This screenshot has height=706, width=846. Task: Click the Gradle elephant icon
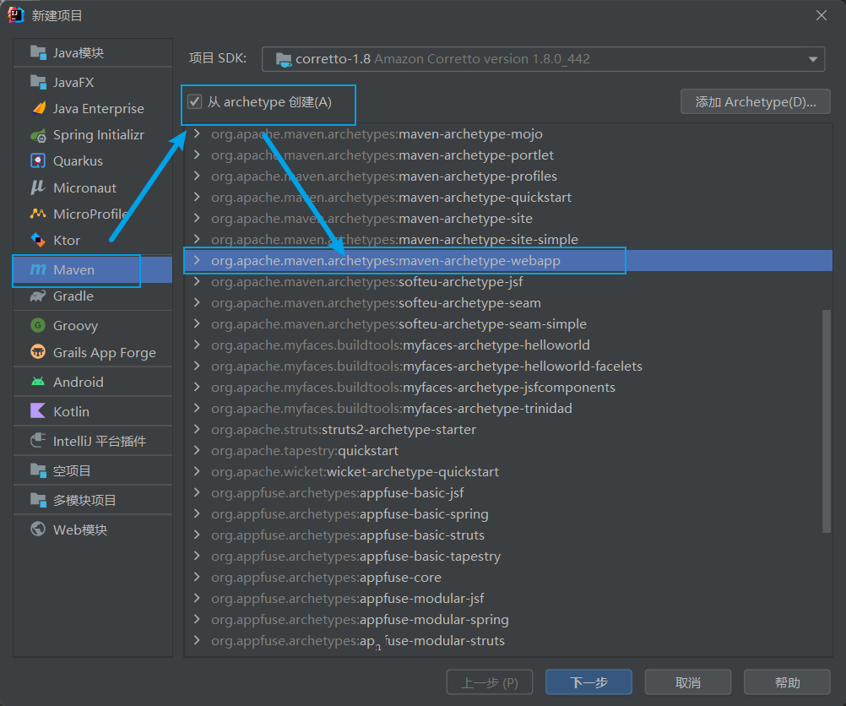(38, 296)
